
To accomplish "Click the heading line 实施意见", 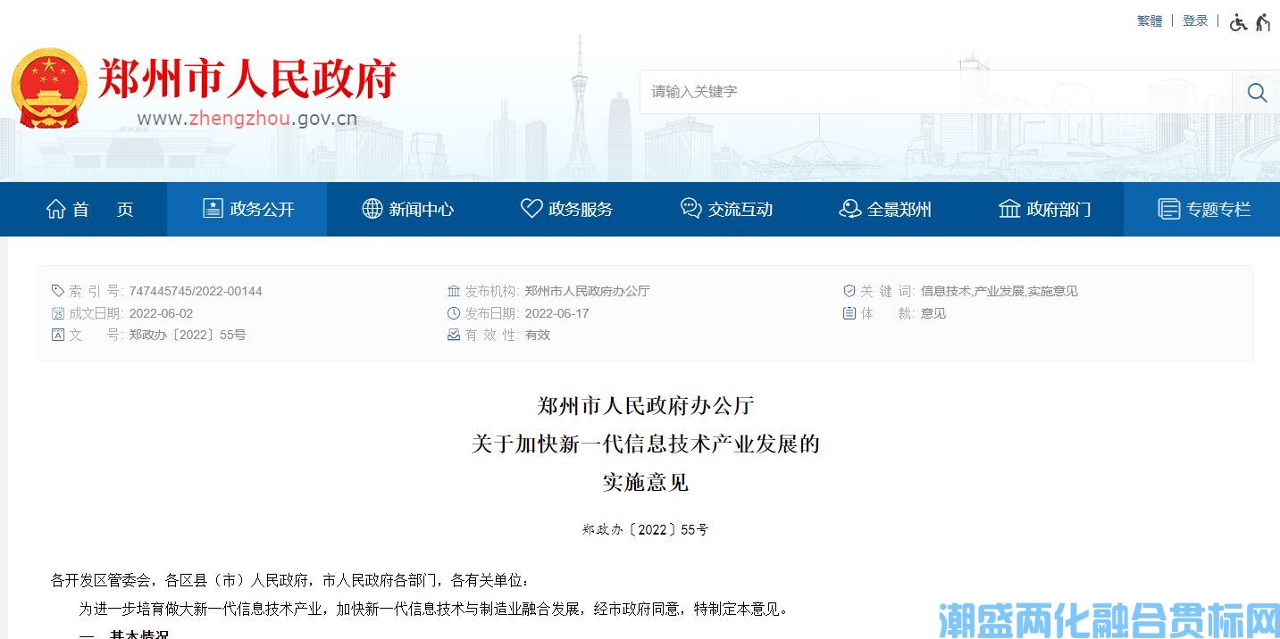I will [646, 483].
